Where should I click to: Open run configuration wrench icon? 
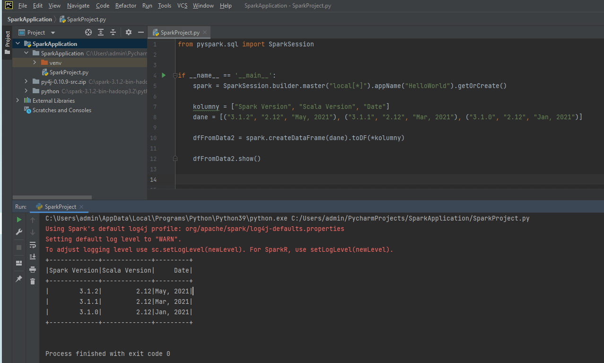pos(19,232)
